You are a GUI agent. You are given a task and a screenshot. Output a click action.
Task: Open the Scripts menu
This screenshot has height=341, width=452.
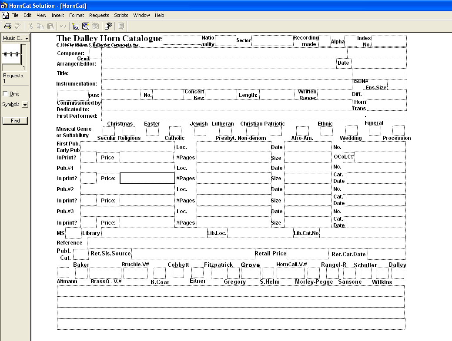pyautogui.click(x=121, y=15)
